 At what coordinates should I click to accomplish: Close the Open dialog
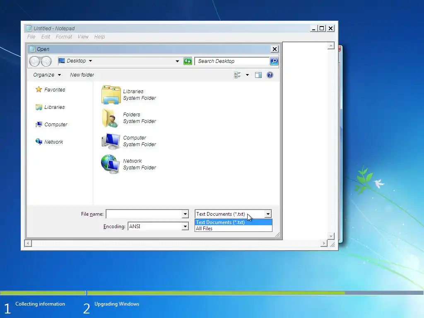[x=275, y=49]
